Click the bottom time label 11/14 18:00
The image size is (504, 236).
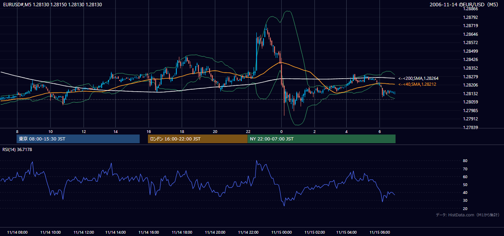tap(182, 232)
